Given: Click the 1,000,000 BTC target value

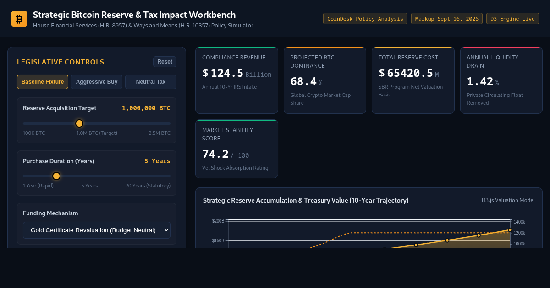Looking at the screenshot, I should tap(146, 108).
